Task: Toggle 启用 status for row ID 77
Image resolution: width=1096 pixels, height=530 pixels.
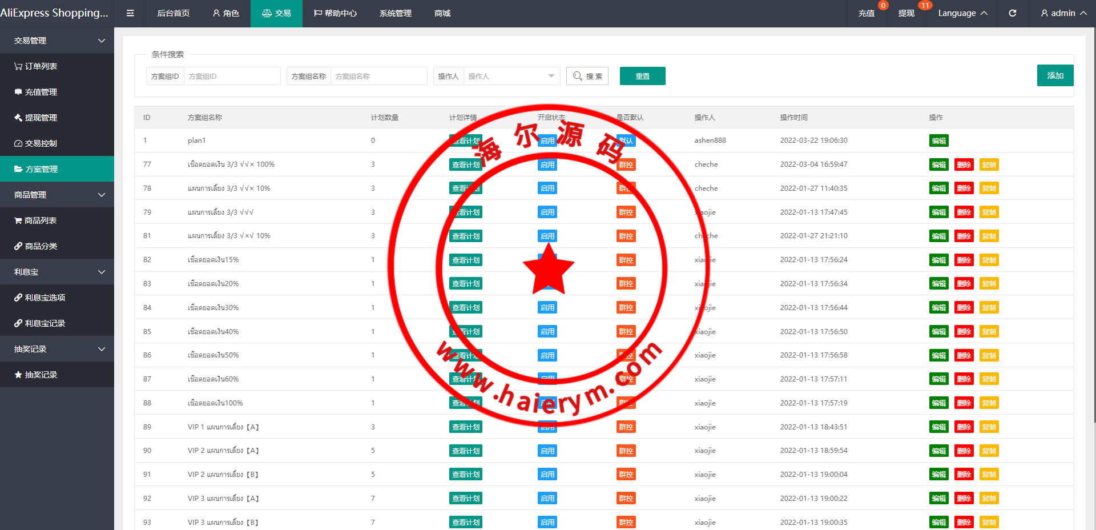Action: 547,165
